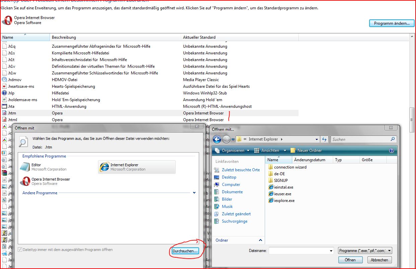Click the Opera logo icon in header
This screenshot has width=416, height=269.
point(7,20)
